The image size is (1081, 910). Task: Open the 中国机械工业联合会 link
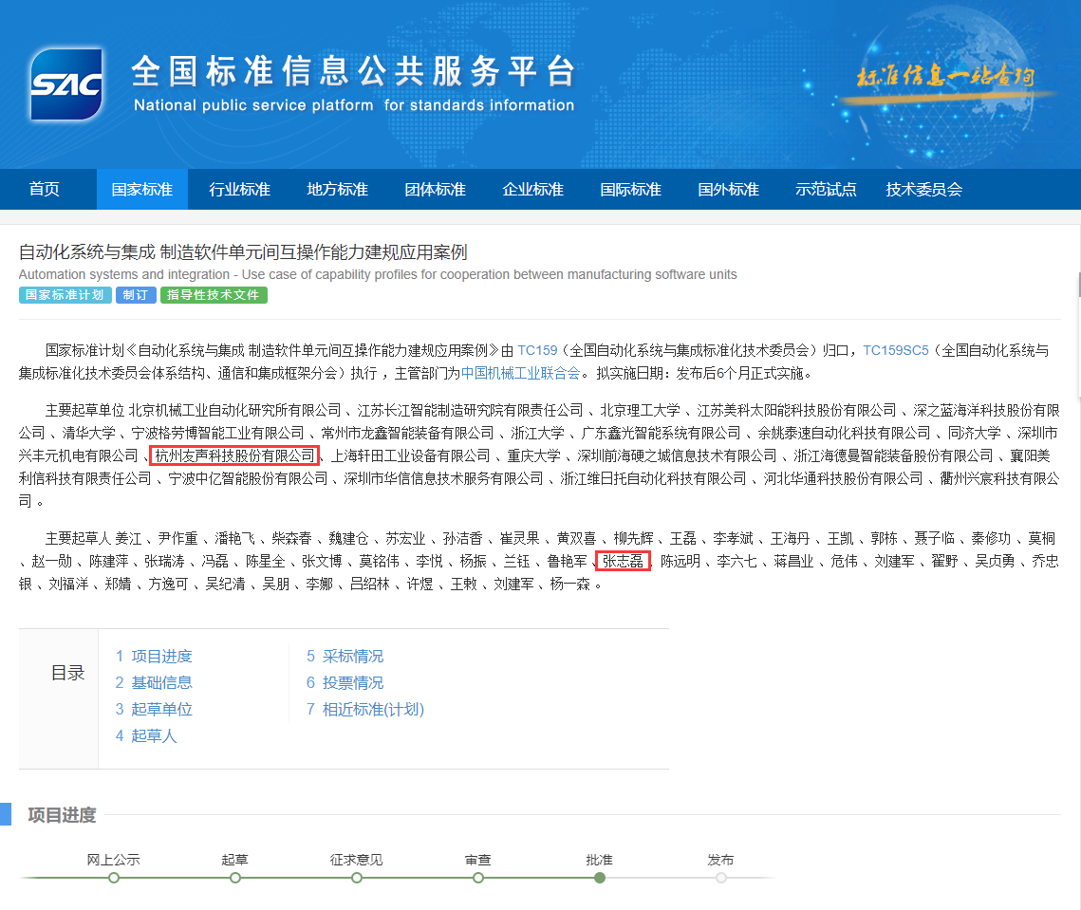tap(520, 373)
